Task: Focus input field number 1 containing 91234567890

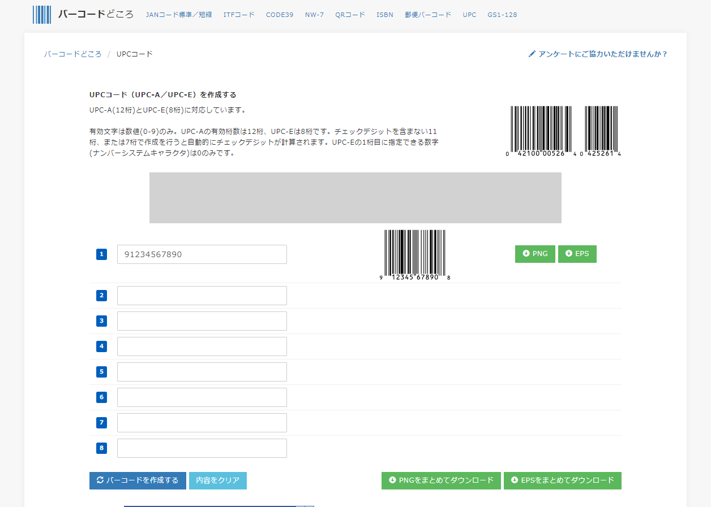Action: click(x=202, y=254)
